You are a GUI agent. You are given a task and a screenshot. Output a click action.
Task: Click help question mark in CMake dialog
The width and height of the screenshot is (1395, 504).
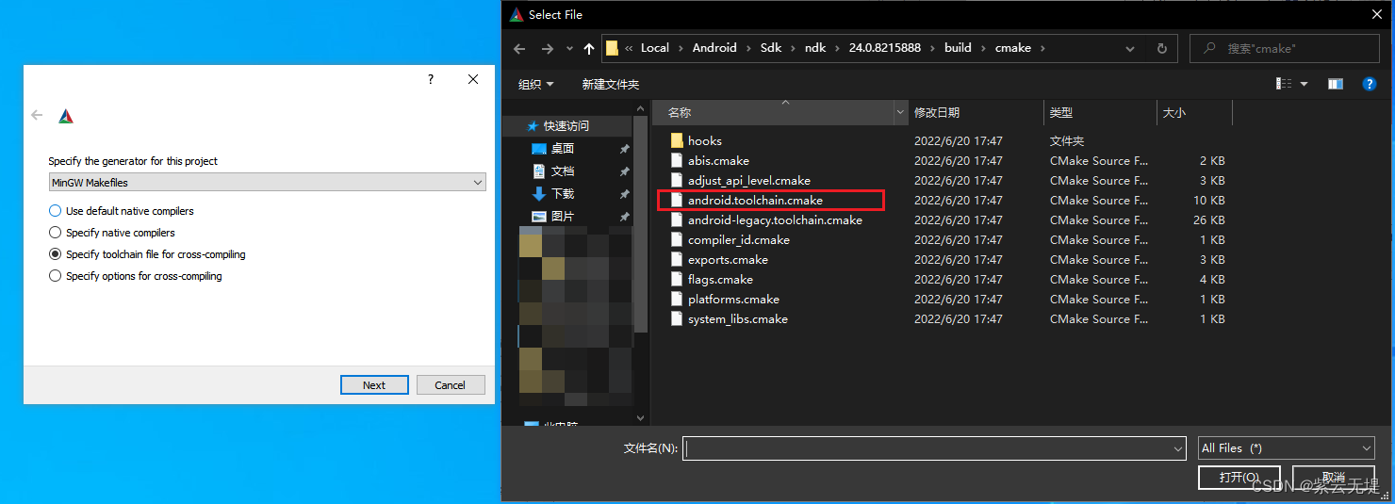(x=431, y=80)
